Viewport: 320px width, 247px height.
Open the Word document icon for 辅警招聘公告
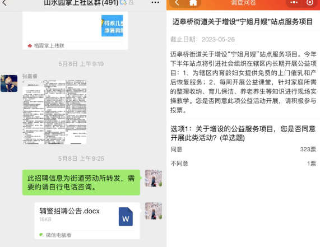click(x=126, y=217)
